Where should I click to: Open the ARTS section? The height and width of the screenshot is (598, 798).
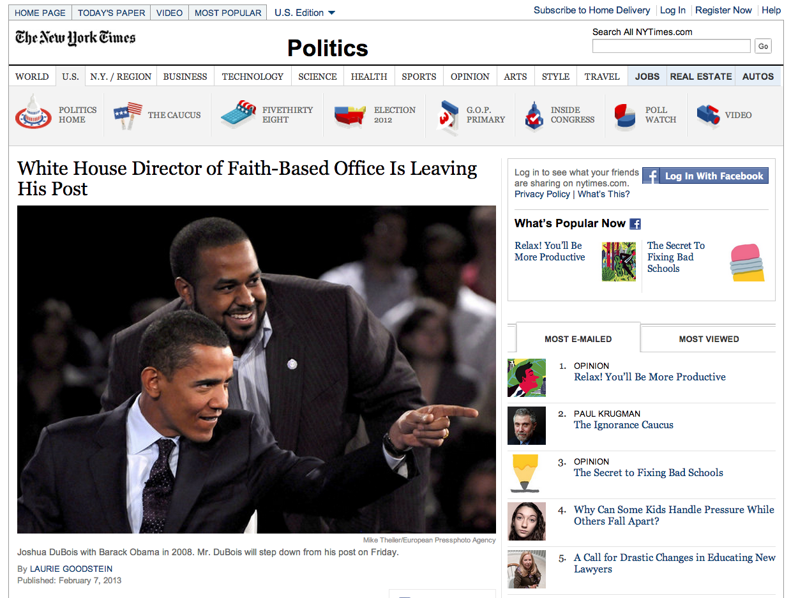click(515, 77)
